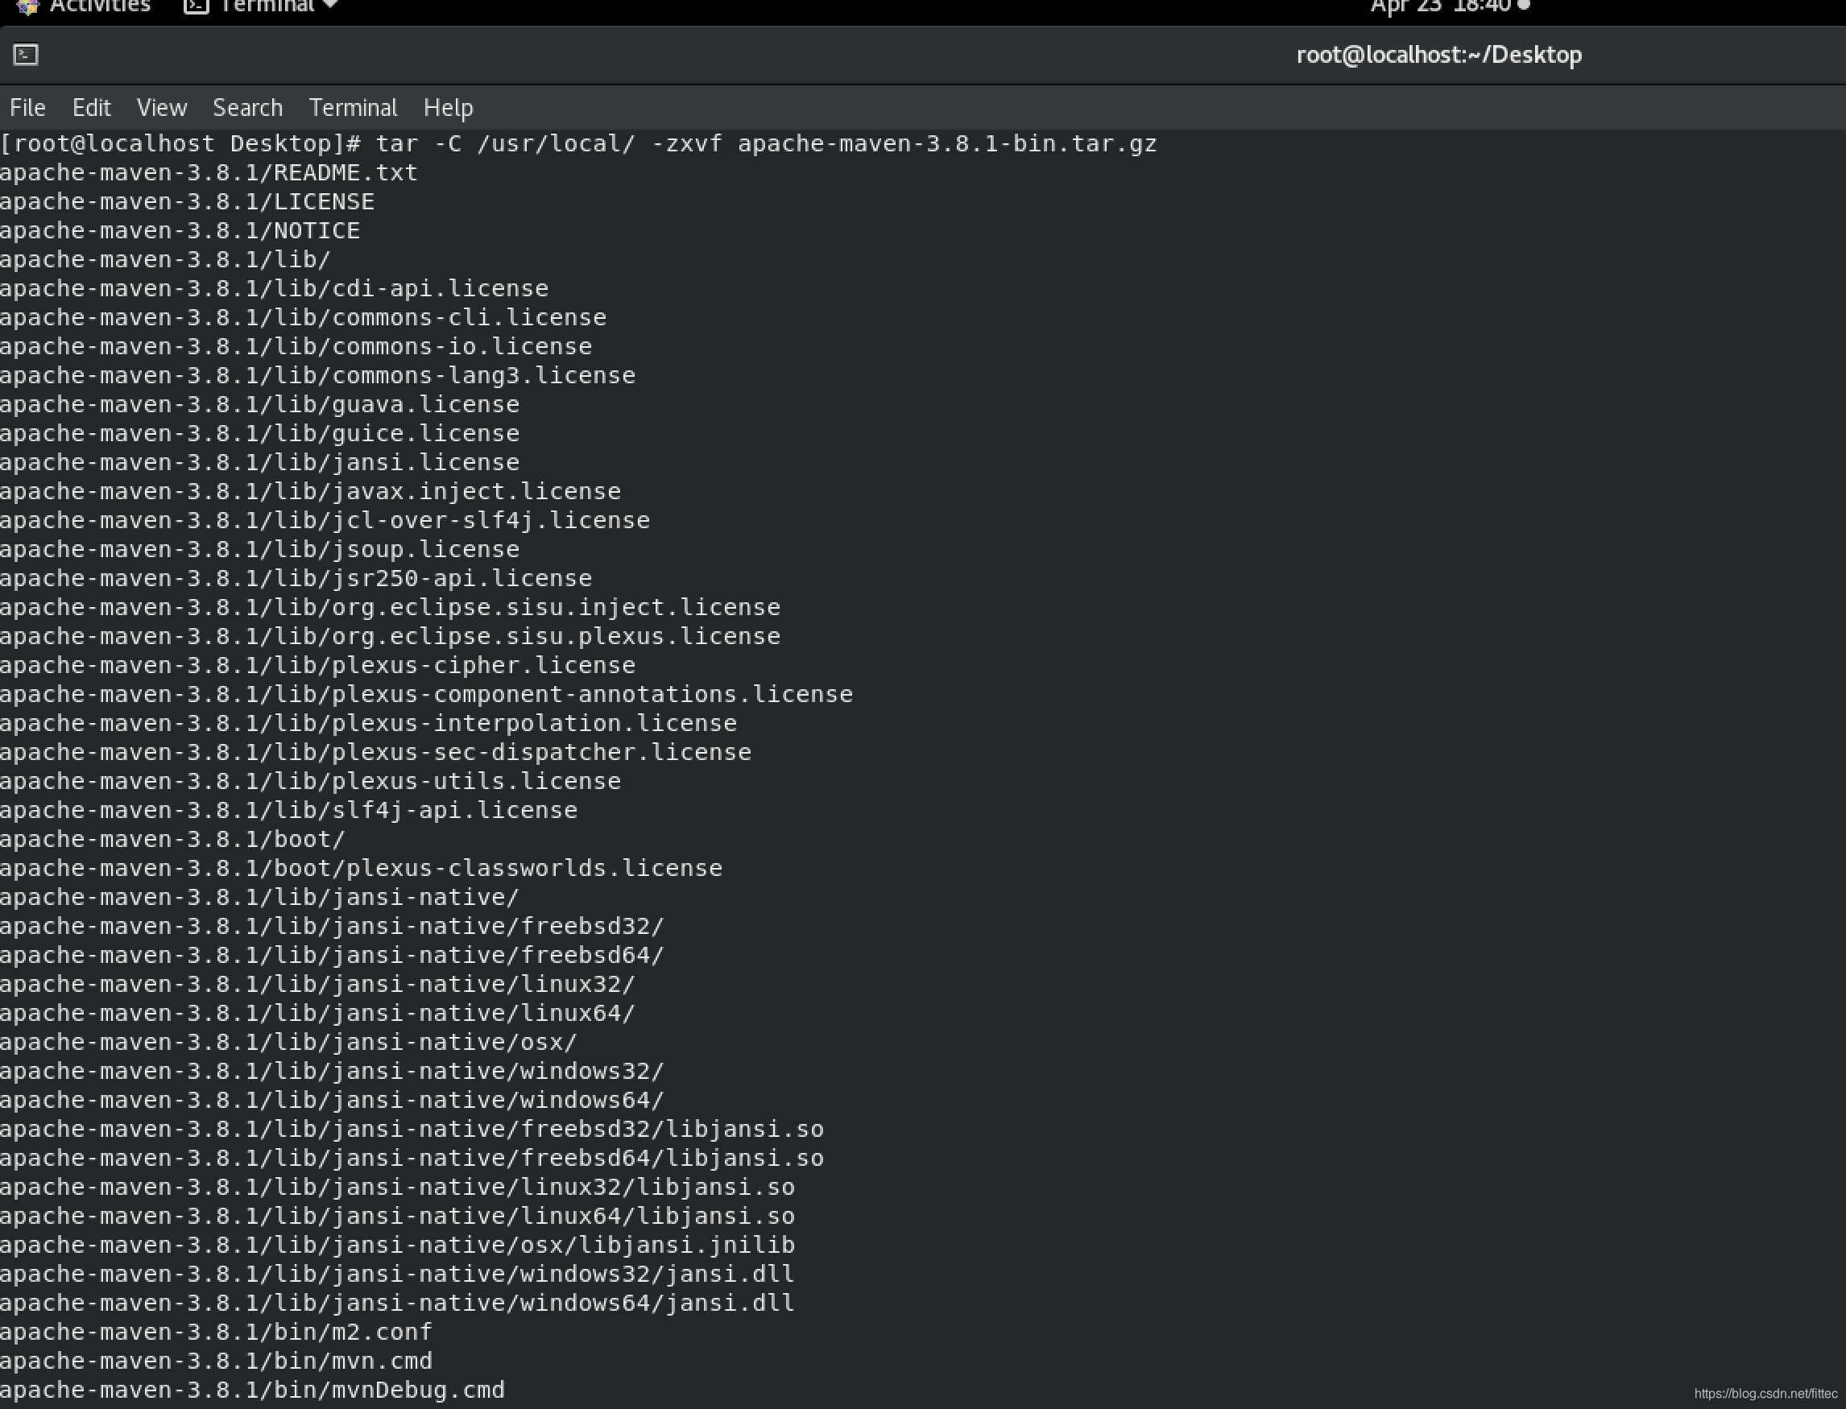Image resolution: width=1846 pixels, height=1409 pixels.
Task: Click the commons-cli.license line
Action: (x=303, y=317)
